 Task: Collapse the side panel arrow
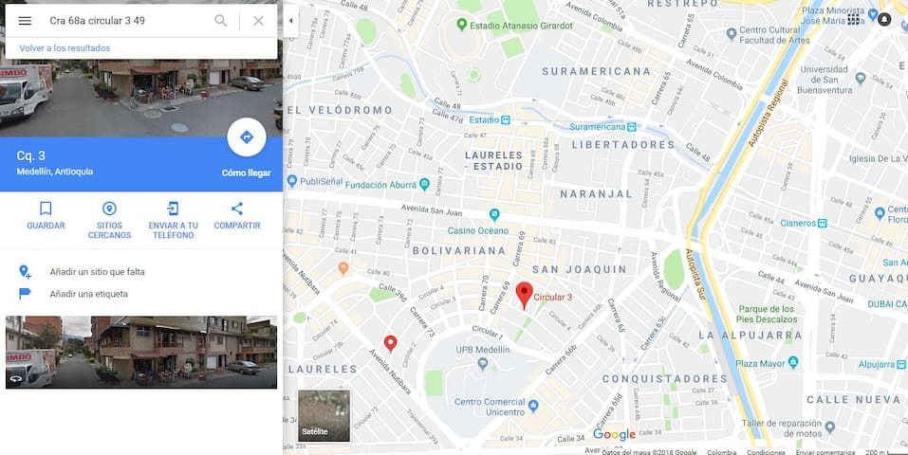(x=290, y=21)
